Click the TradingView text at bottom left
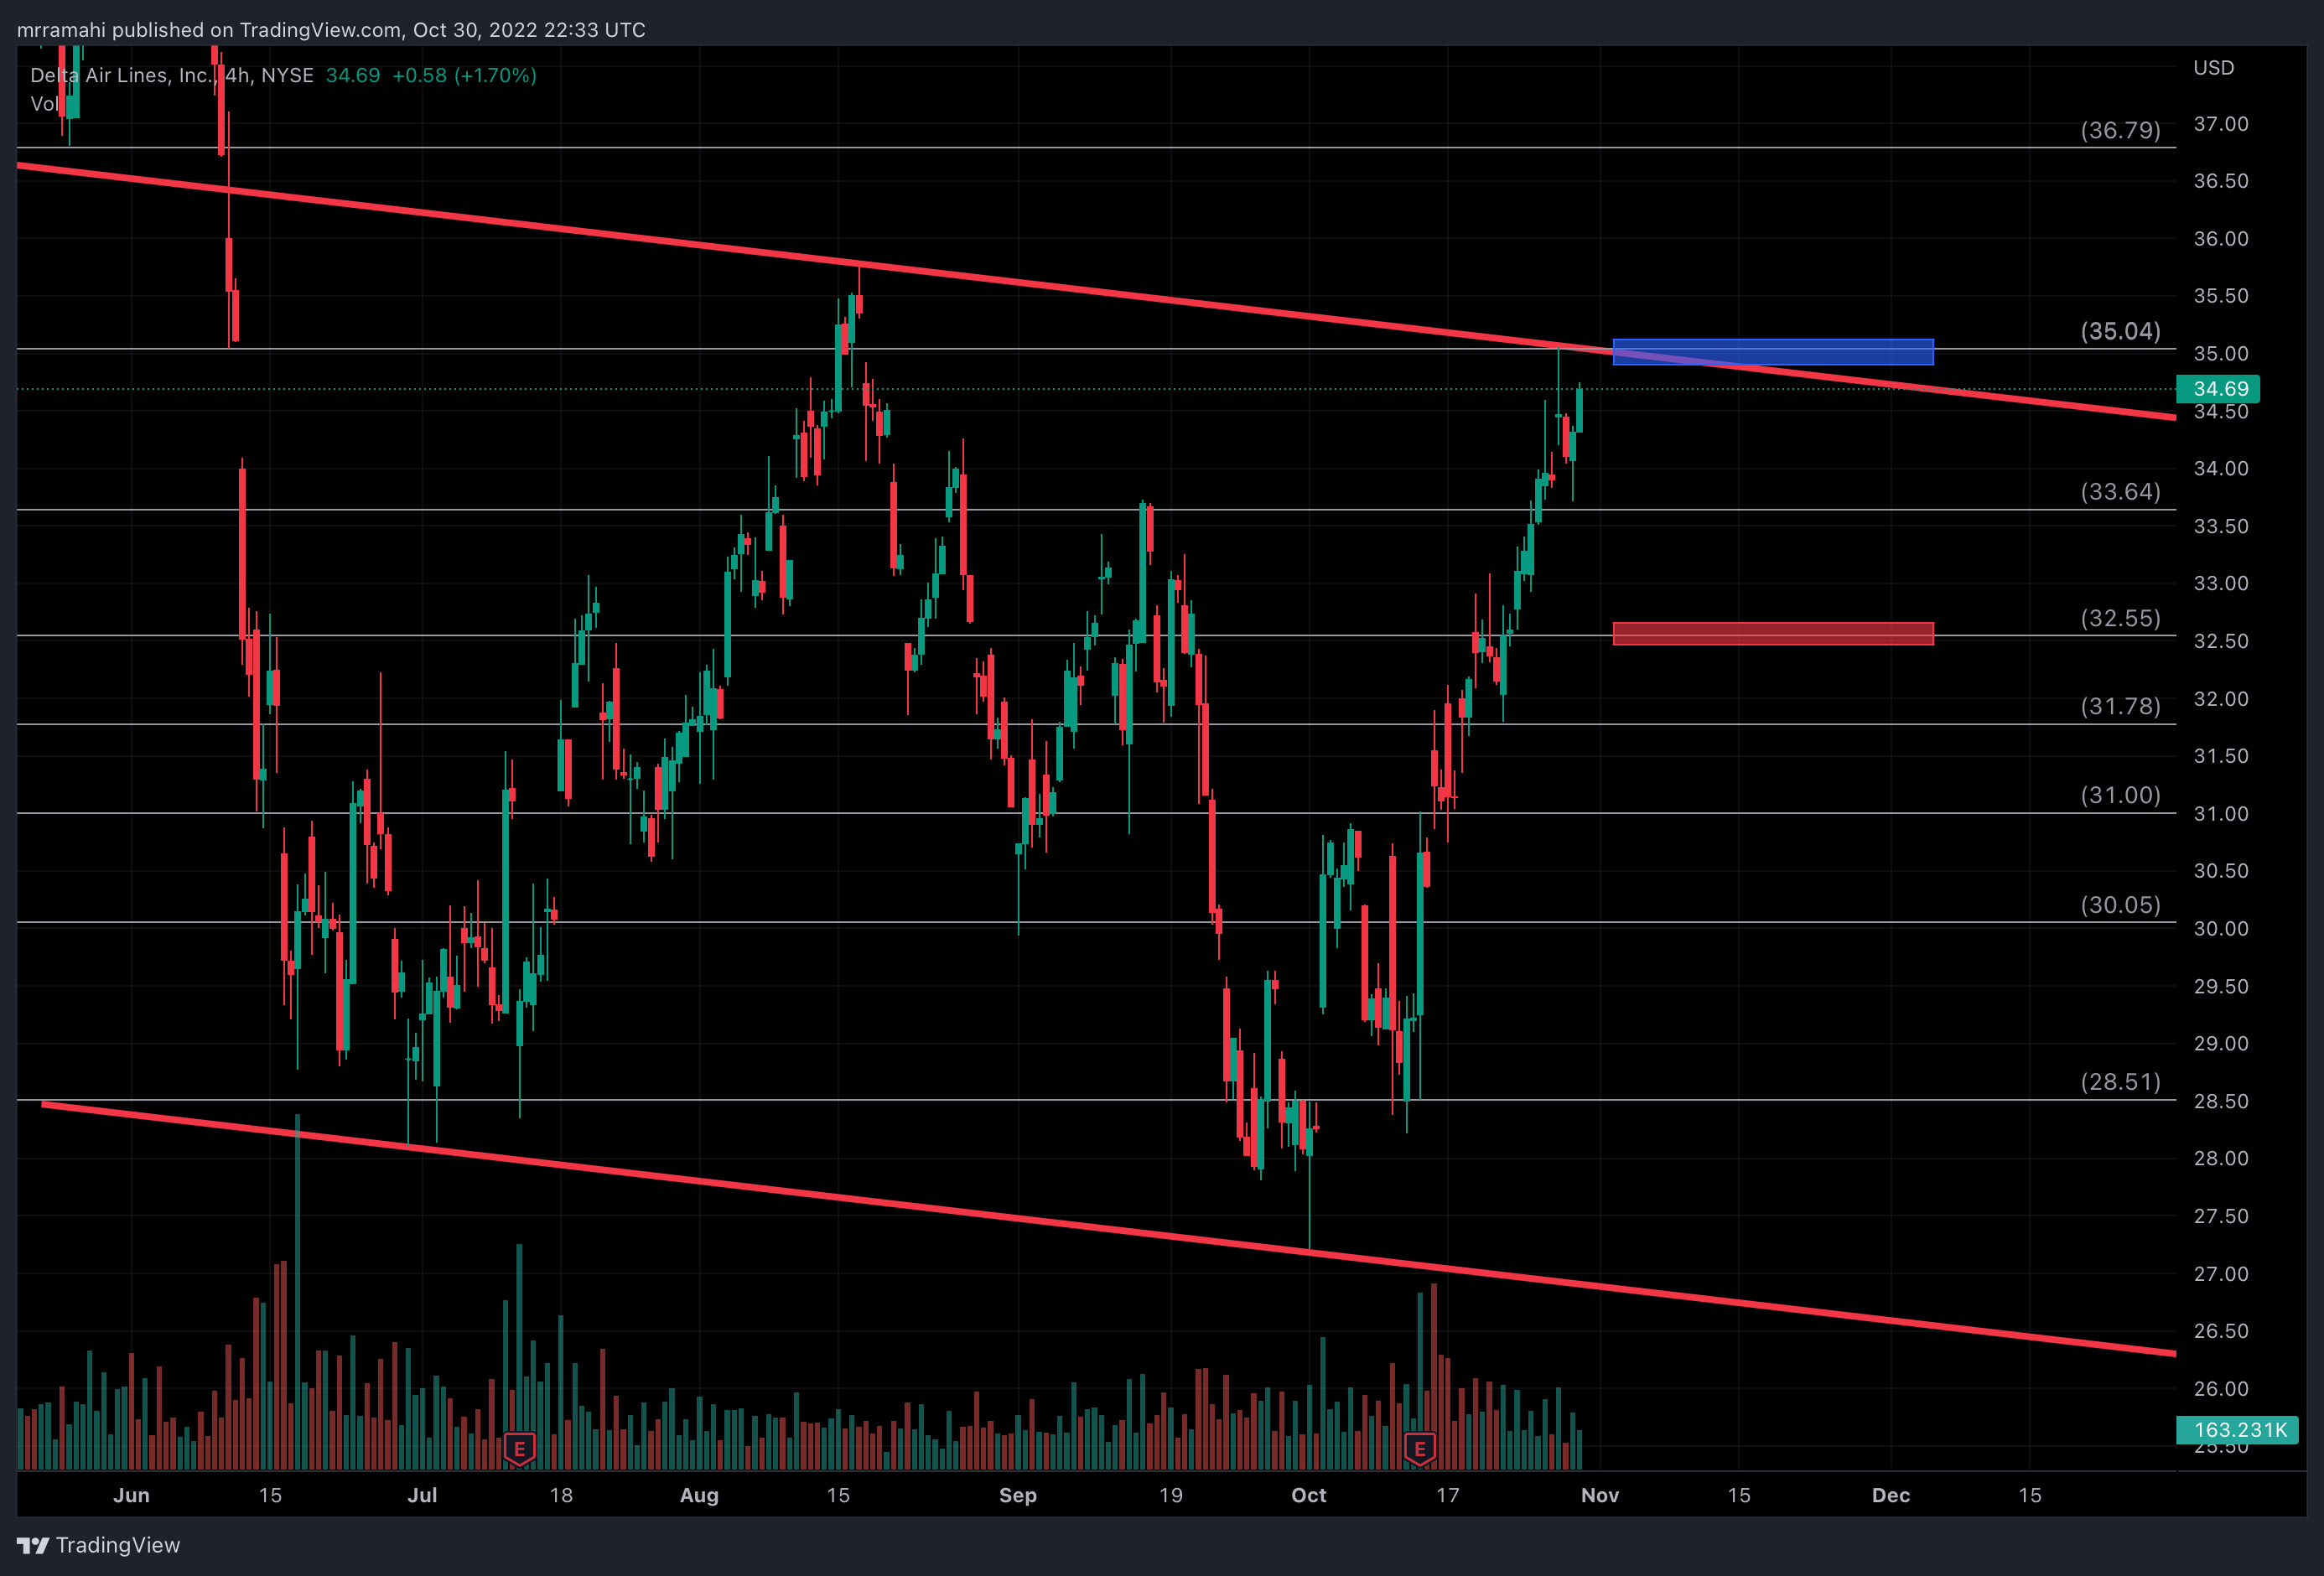 [118, 1545]
